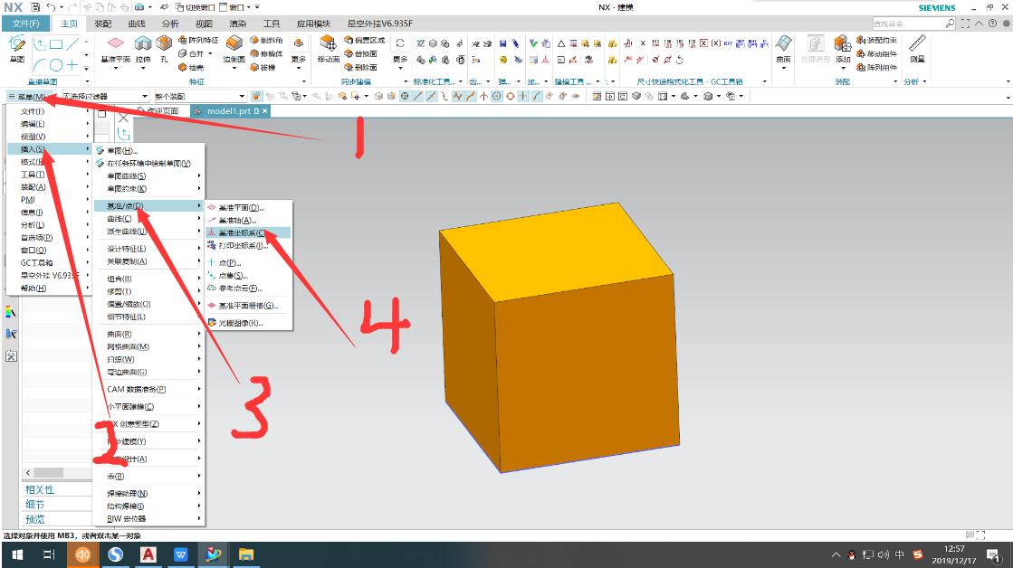Click the 偏置区域 offset region tool
Viewport: 1013px width, 568px height.
click(x=364, y=40)
